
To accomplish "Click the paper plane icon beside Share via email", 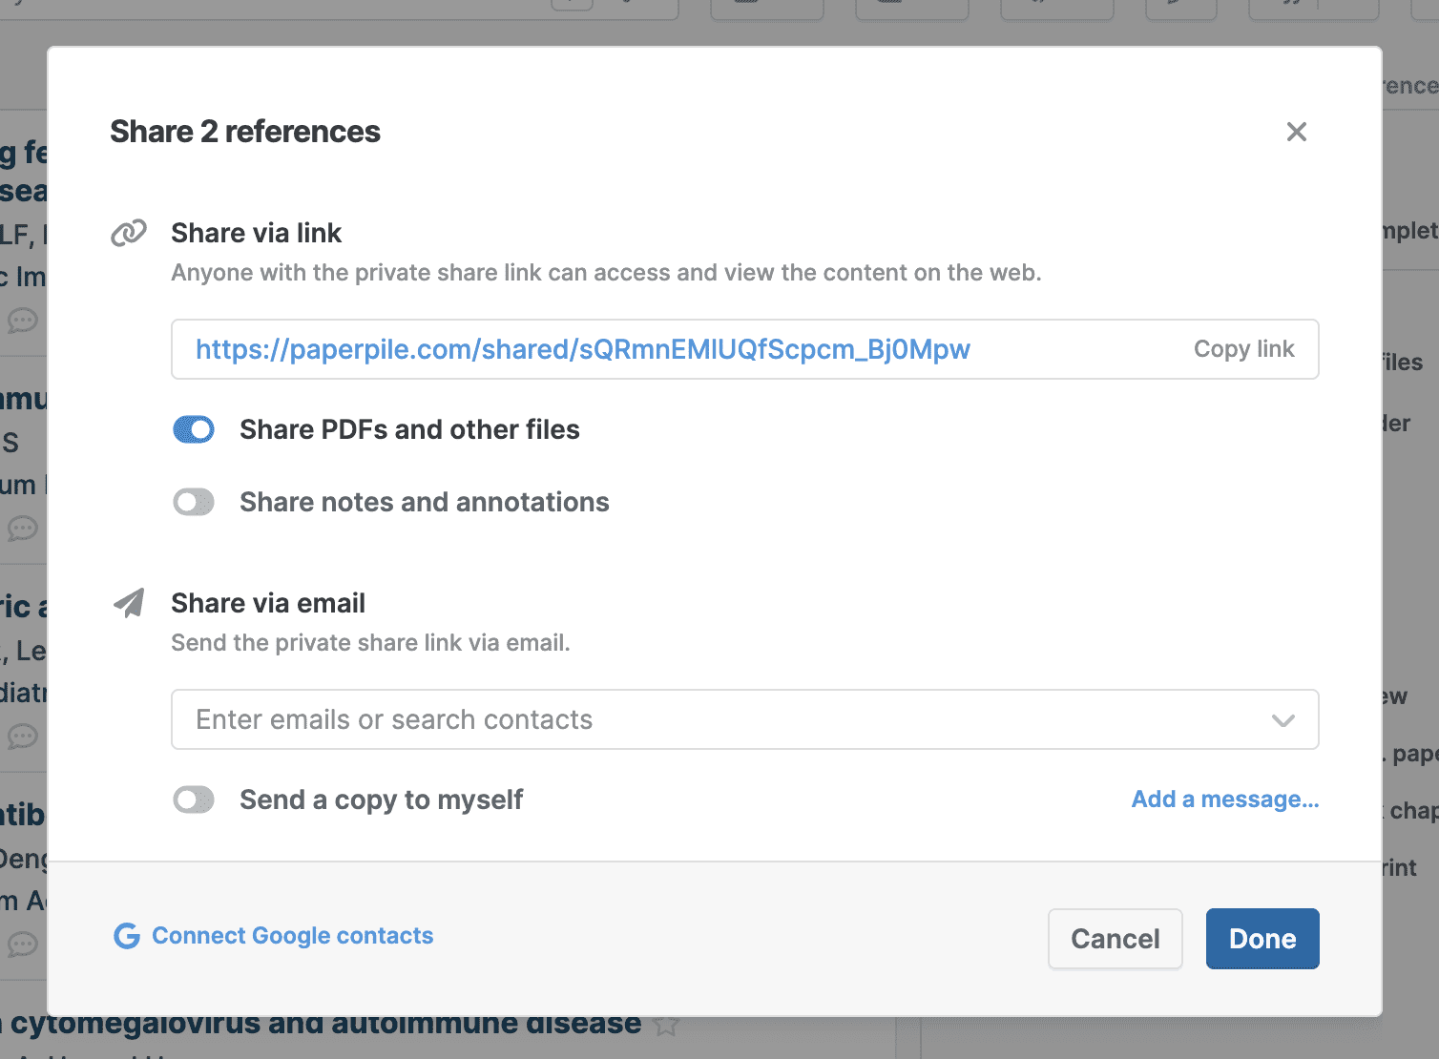I will click(129, 603).
